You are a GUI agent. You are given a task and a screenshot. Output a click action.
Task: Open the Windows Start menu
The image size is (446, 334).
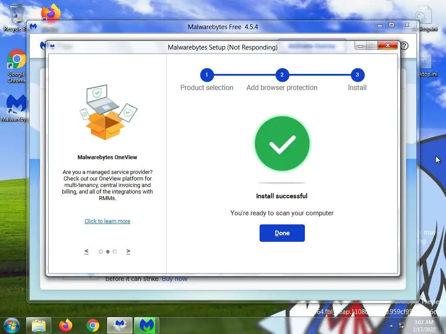click(11, 325)
